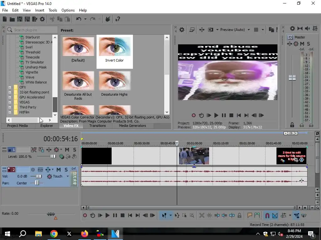Screen dimensions: 321x240
Task: Insert a marker with flag icon
Action: click(250, 216)
